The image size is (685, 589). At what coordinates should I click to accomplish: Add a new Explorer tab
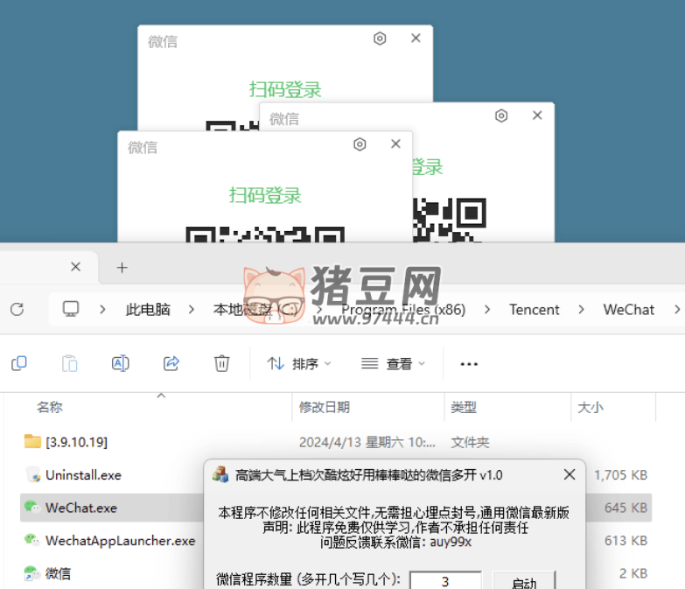tap(122, 267)
